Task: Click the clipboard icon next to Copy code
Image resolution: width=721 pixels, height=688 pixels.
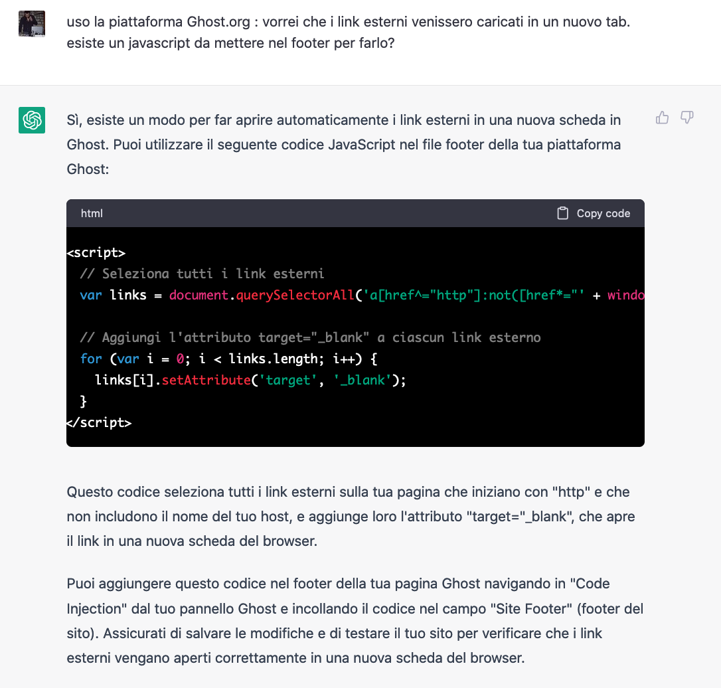Action: pyautogui.click(x=562, y=213)
